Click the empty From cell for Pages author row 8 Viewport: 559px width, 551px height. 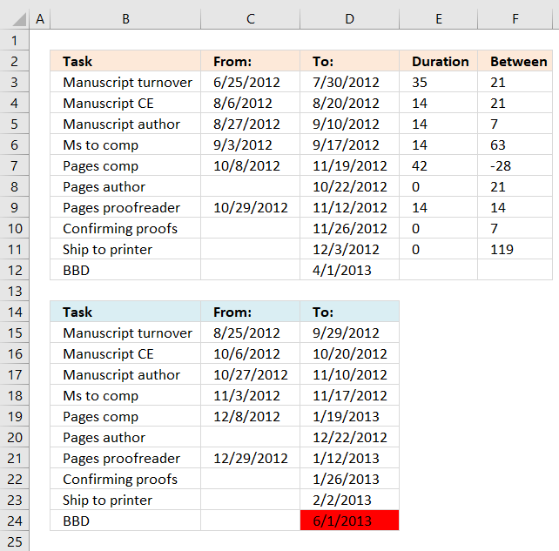pyautogui.click(x=250, y=187)
